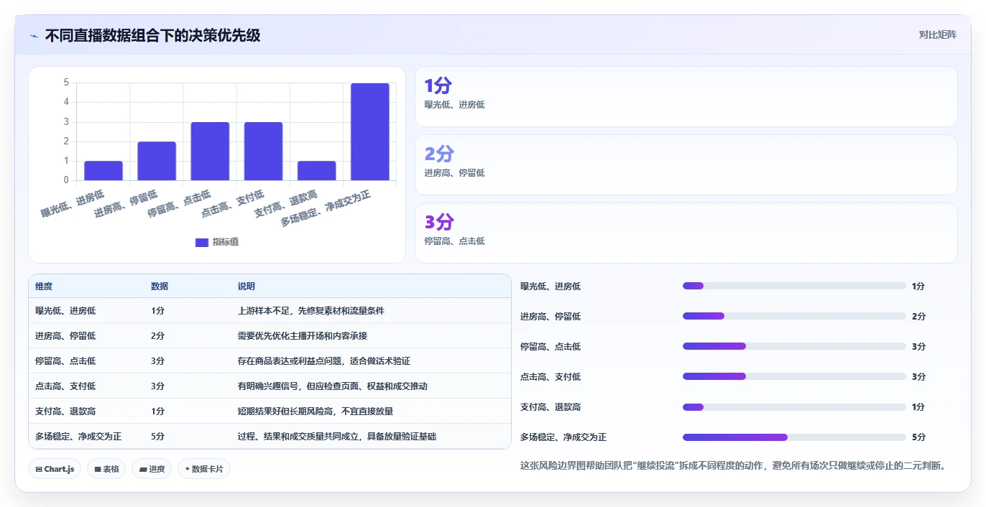Click progress label 点击高、支付低
The height and width of the screenshot is (507, 986).
click(x=550, y=377)
